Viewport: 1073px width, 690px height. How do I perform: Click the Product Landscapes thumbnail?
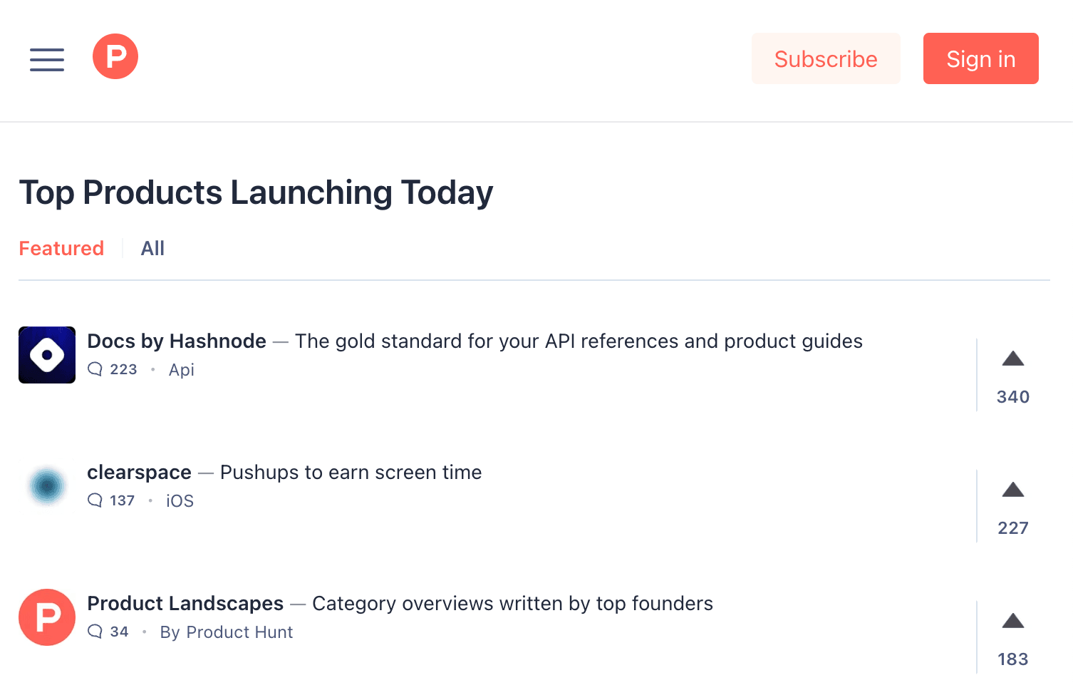[x=47, y=617]
